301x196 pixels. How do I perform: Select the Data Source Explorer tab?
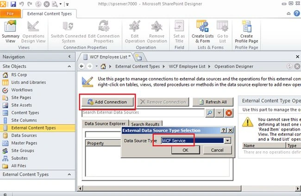(x=105, y=123)
